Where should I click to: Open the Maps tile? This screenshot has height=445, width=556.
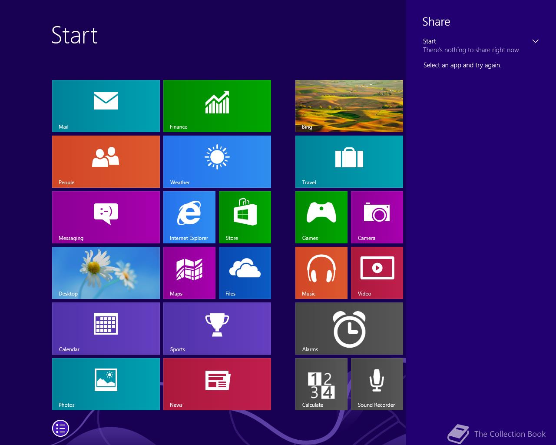click(189, 273)
